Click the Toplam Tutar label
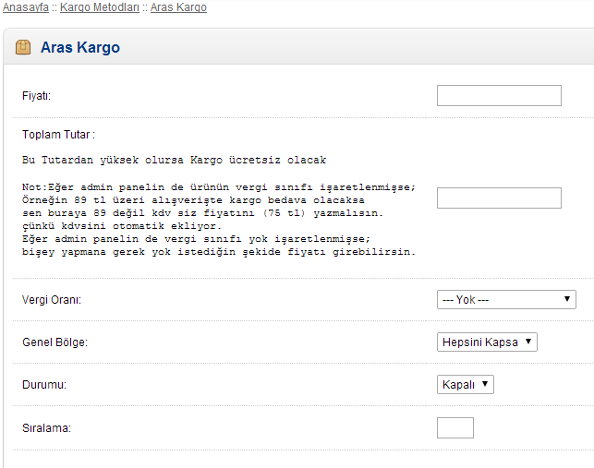 click(58, 135)
